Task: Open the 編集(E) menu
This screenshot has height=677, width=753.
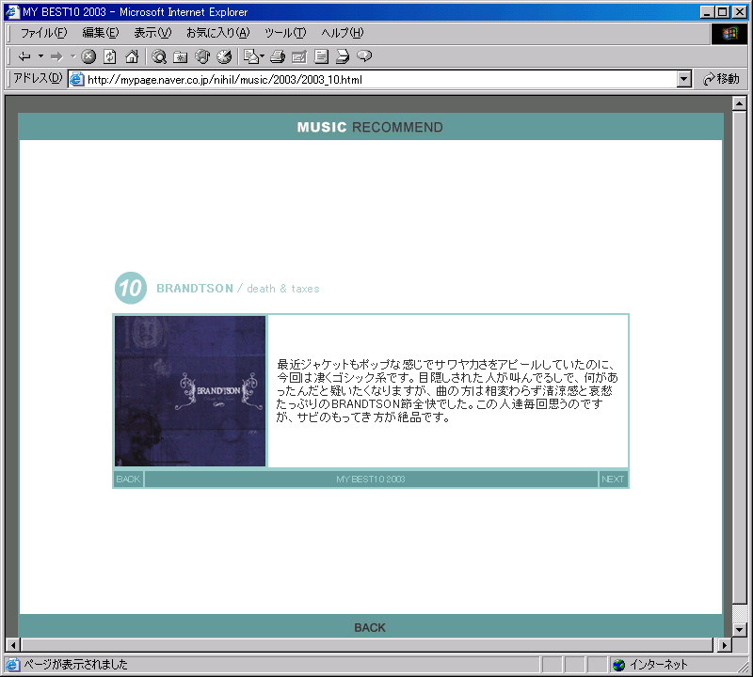Action: (x=101, y=33)
